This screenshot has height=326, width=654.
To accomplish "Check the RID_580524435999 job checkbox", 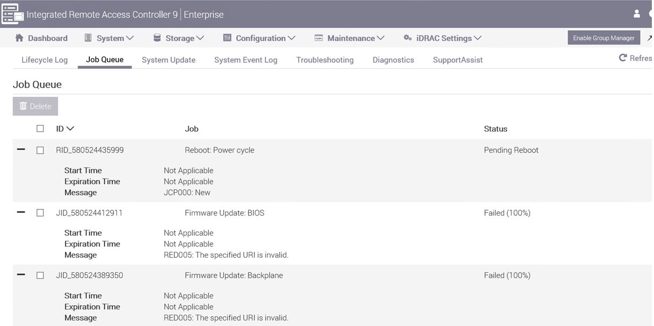I will [40, 150].
